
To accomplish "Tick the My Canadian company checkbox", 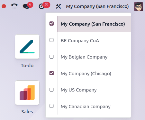I will [x=51, y=106].
